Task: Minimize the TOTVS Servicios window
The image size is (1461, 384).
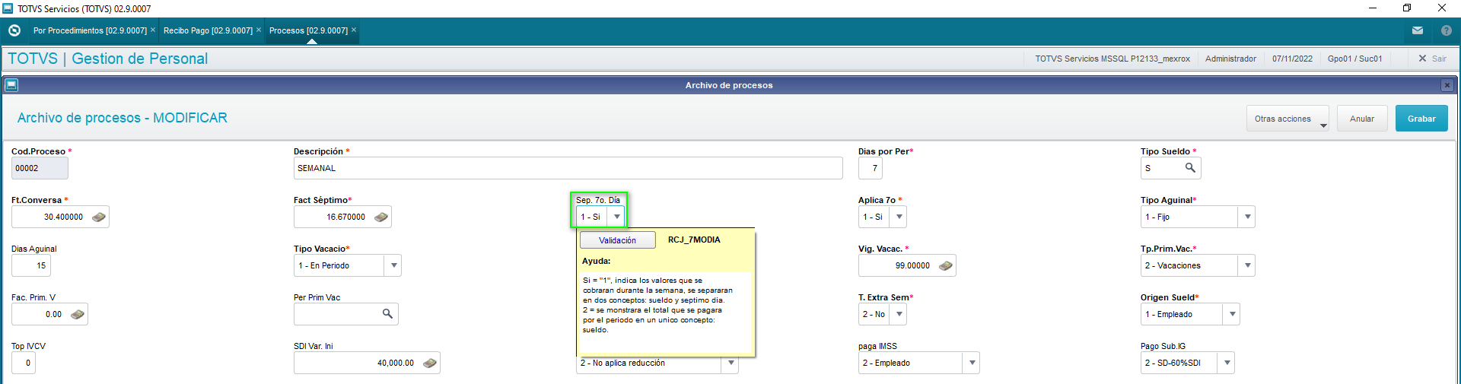Action: 1373,8
